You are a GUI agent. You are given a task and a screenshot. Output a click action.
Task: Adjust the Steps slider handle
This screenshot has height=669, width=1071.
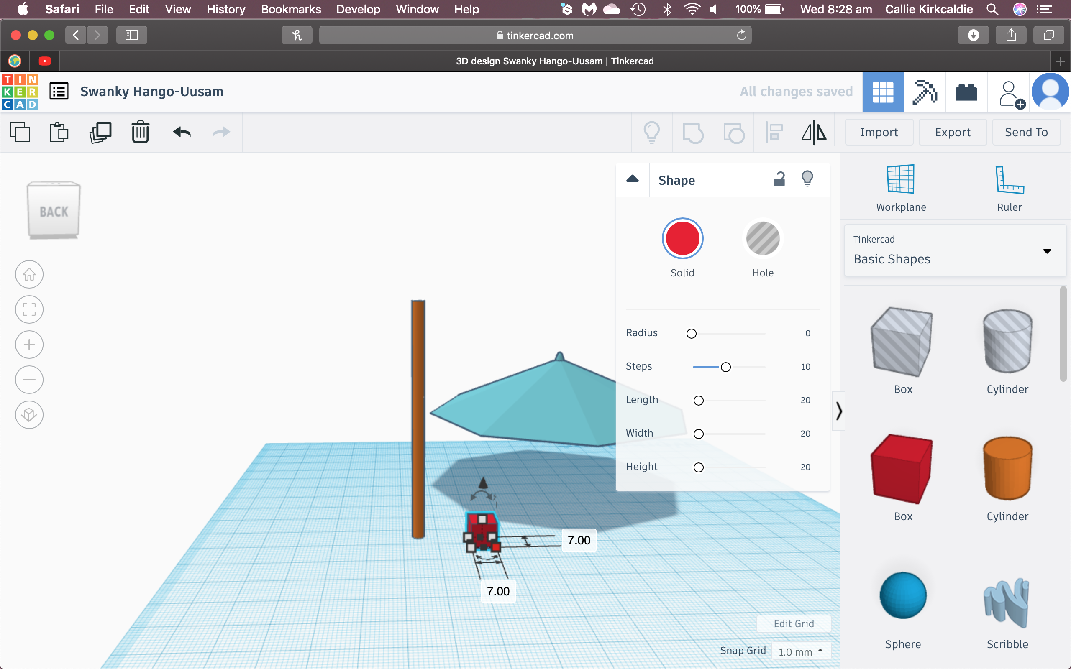coord(726,367)
